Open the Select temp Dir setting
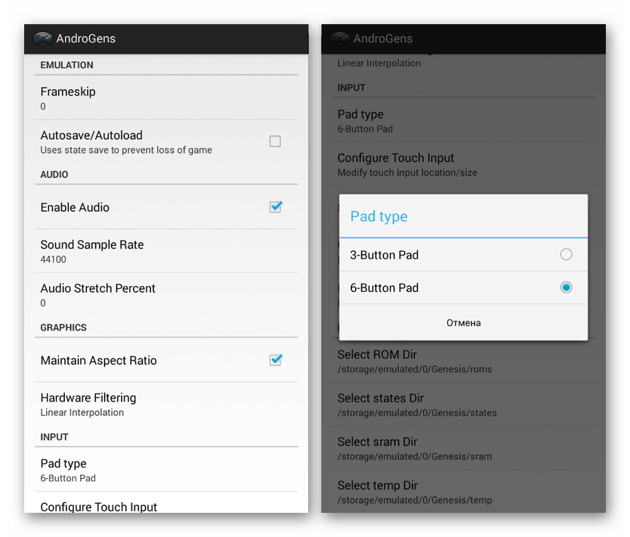 click(463, 492)
